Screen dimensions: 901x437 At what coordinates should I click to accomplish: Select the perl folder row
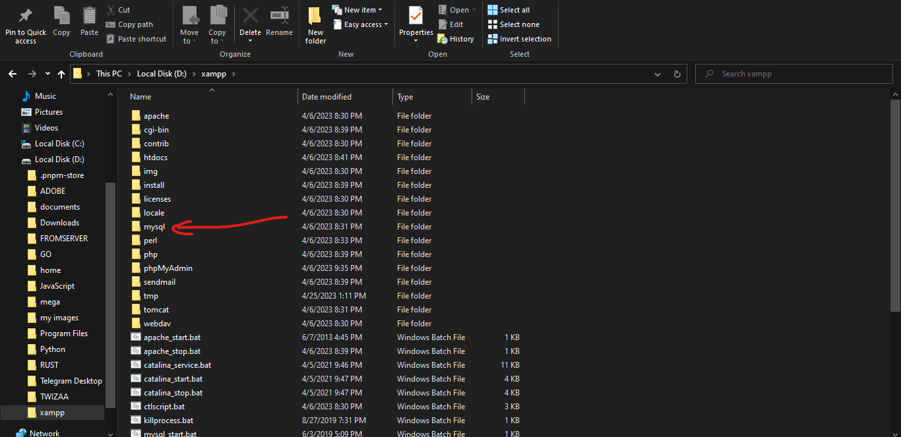tap(326, 241)
